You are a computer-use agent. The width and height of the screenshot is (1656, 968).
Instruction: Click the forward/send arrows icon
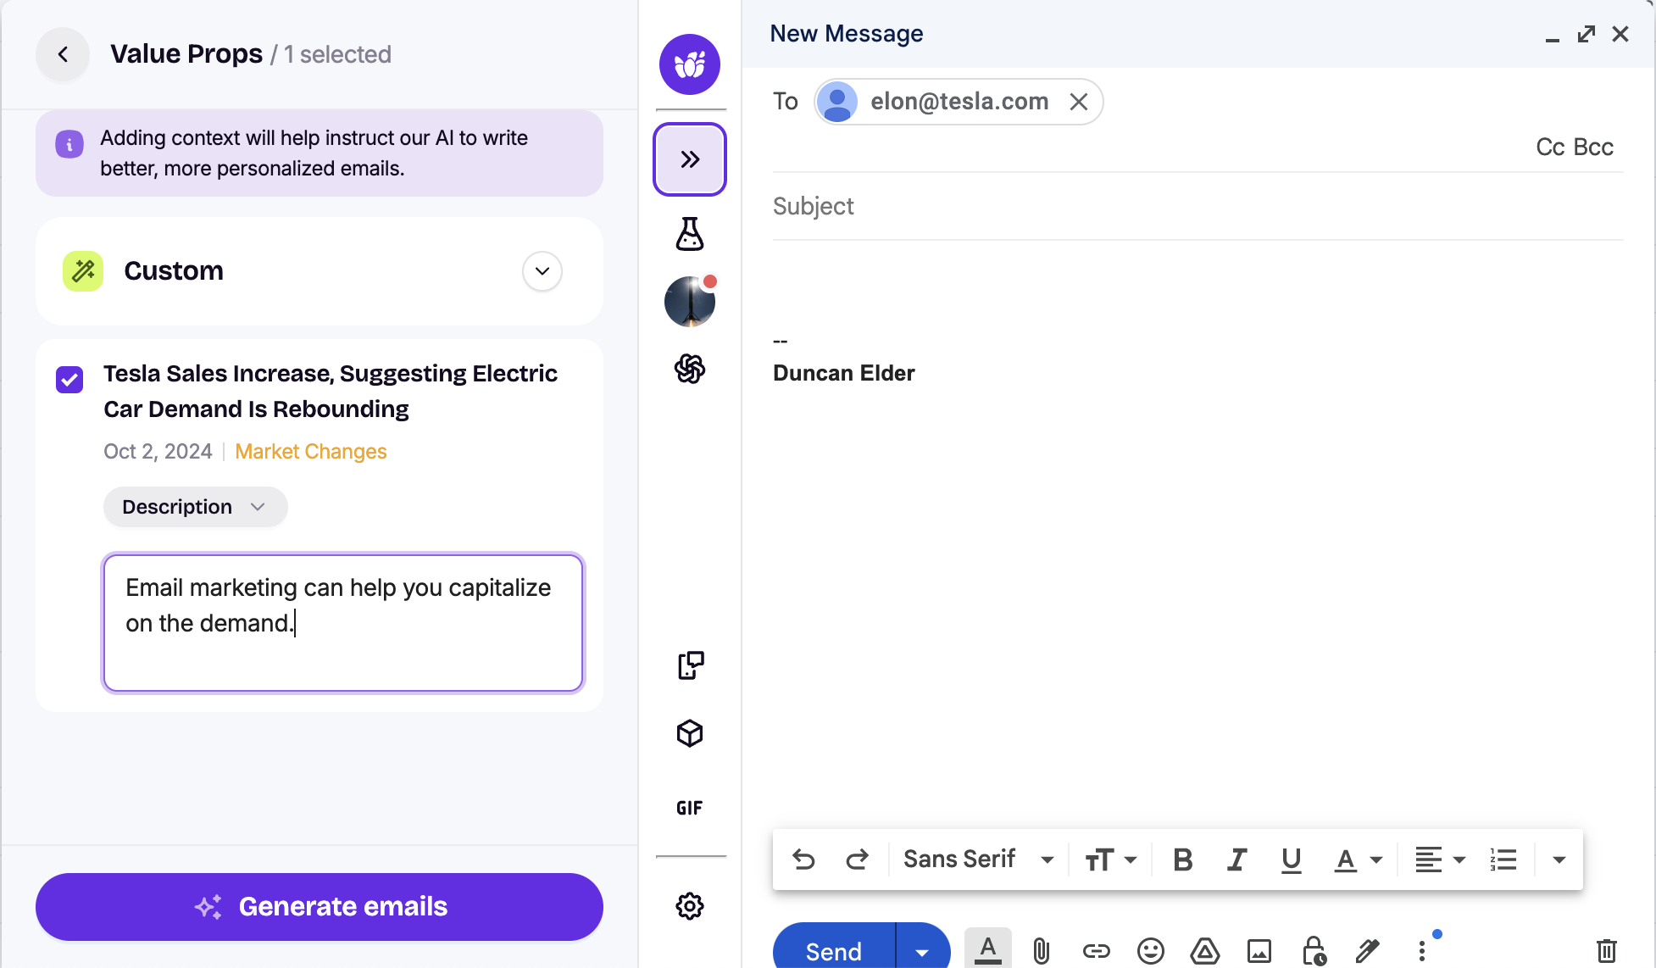[690, 158]
